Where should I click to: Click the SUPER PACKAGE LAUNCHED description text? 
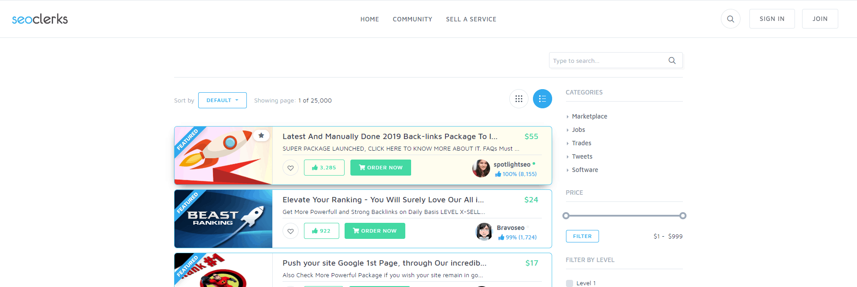(401, 149)
